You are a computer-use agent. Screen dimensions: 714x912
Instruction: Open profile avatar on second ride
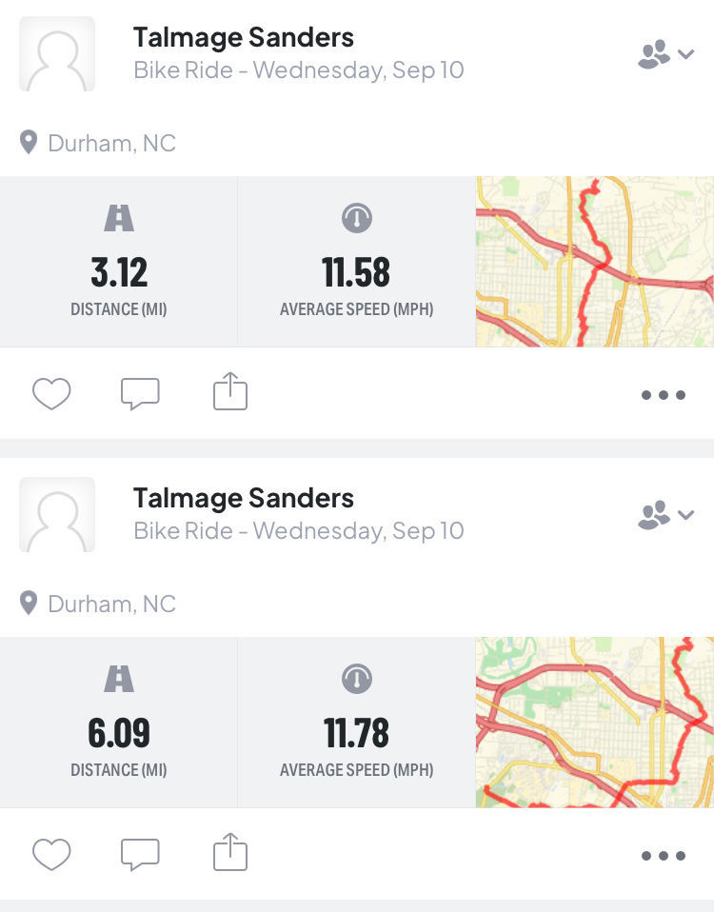(x=57, y=515)
